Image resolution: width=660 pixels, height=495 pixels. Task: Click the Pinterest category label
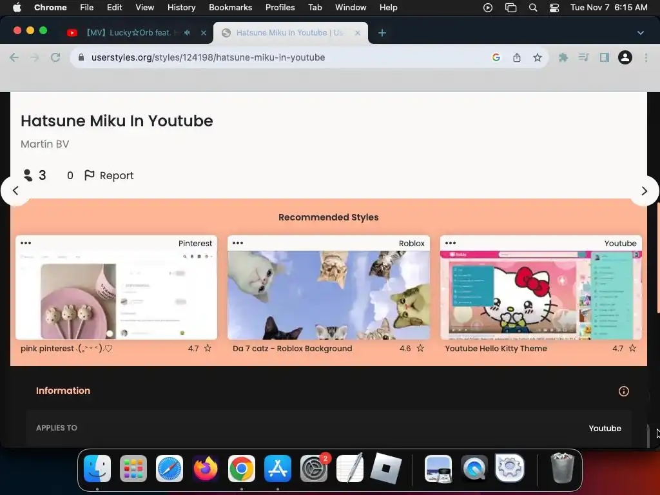coord(195,243)
